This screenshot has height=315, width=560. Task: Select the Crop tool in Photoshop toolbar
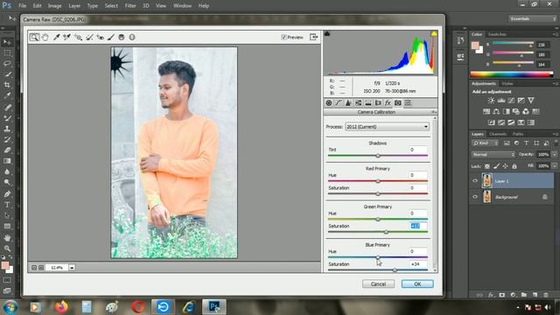pyautogui.click(x=7, y=85)
